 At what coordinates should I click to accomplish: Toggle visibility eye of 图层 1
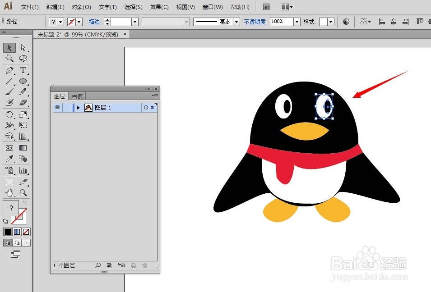pos(57,107)
